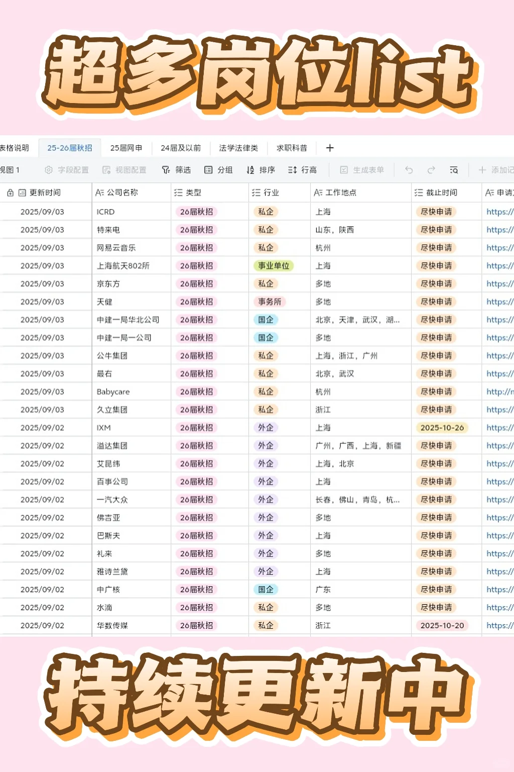Click the 外企 tag in 巴斯夫 row
The image size is (514, 772).
266,536
